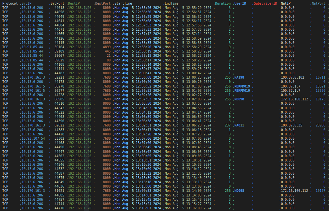Select source port 44685

(x=60, y=195)
